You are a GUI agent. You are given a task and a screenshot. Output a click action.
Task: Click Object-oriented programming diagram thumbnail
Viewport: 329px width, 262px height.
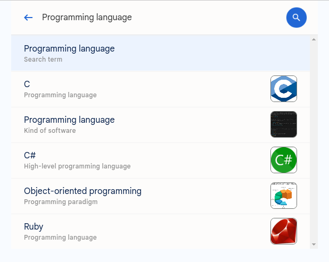tap(283, 196)
